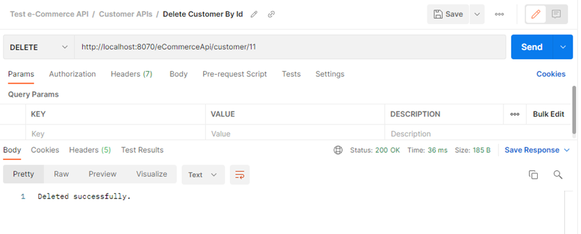
Task: Select the Pretty view
Action: click(23, 174)
